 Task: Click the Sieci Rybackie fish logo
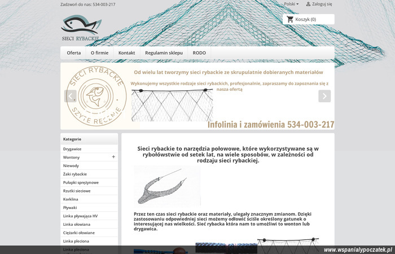tap(81, 28)
